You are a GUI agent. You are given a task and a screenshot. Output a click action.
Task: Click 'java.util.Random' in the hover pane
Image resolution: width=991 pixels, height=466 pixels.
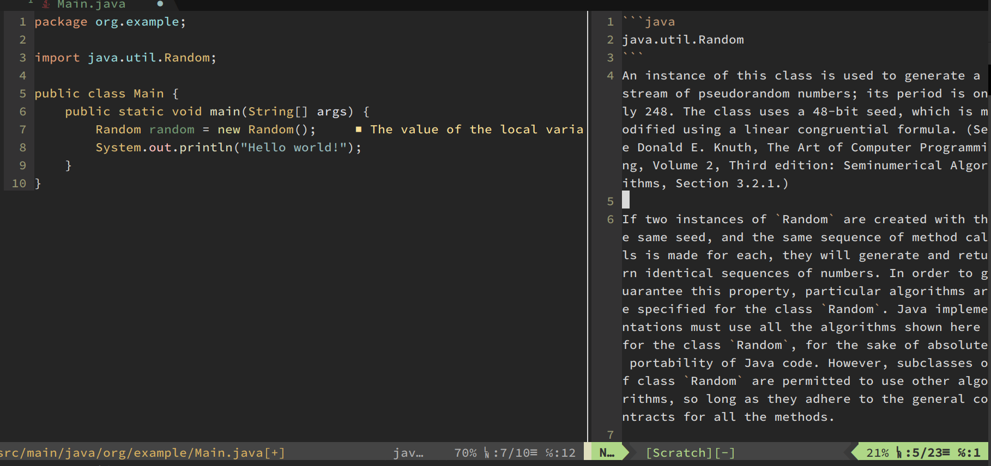tap(683, 40)
